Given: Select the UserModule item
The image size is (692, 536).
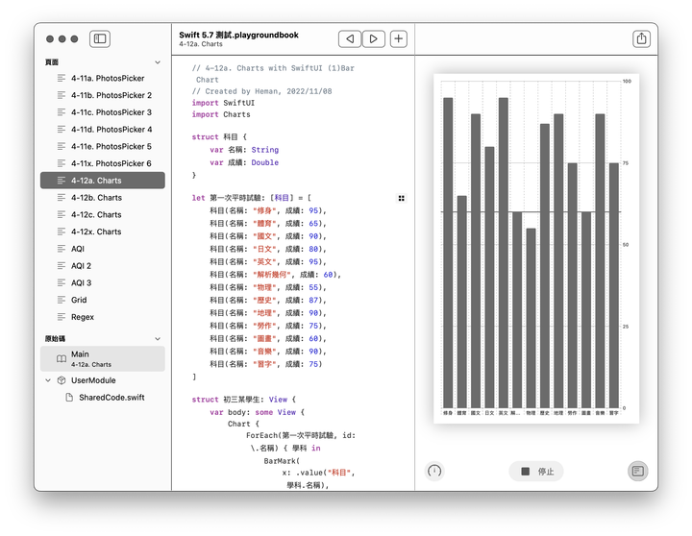Looking at the screenshot, I should tap(103, 380).
